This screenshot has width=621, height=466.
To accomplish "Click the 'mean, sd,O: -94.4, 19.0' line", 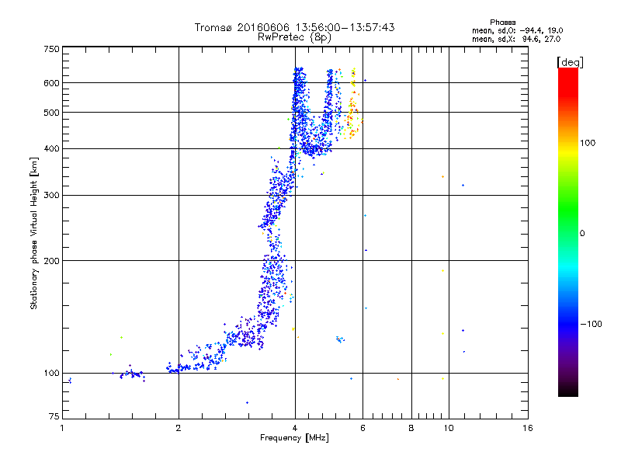I will click(517, 30).
